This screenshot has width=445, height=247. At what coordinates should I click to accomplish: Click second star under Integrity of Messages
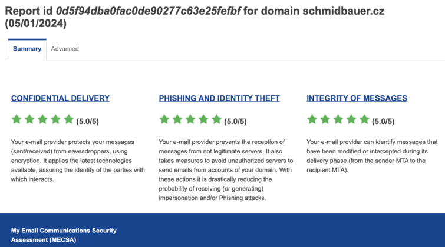325,119
